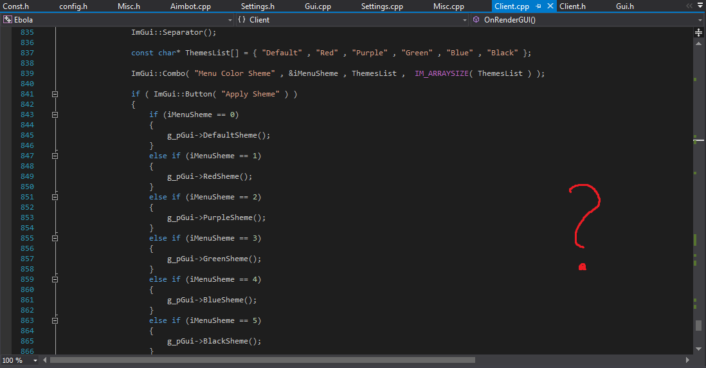
Task: Collapse the Apply Sheme button if-block at line 841
Action: click(55, 94)
